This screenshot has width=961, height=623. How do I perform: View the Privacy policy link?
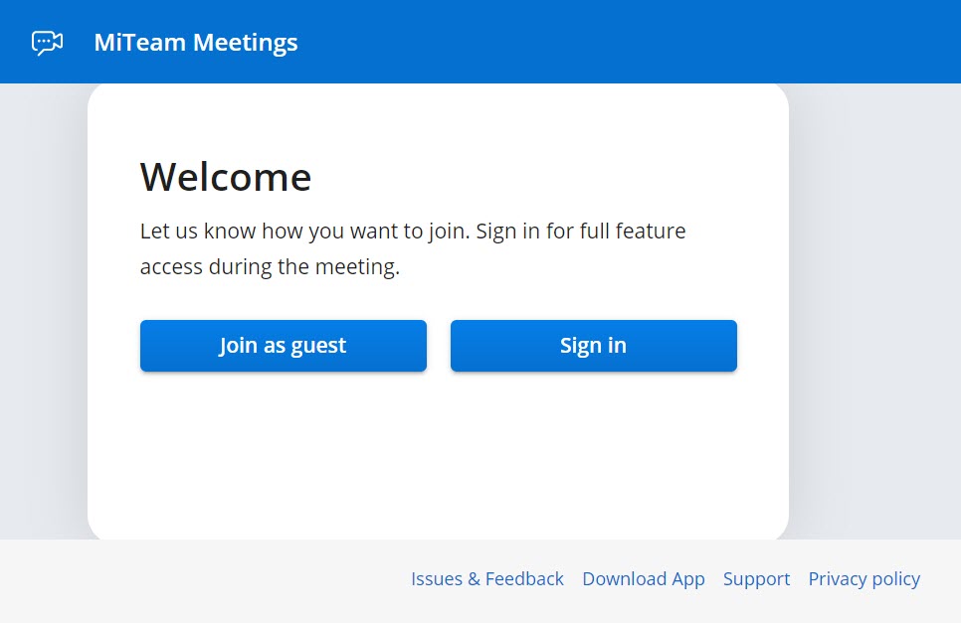click(864, 578)
